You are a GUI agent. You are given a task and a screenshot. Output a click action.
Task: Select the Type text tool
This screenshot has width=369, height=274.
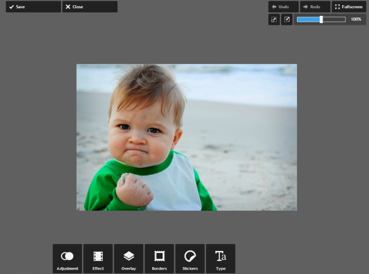[221, 259]
